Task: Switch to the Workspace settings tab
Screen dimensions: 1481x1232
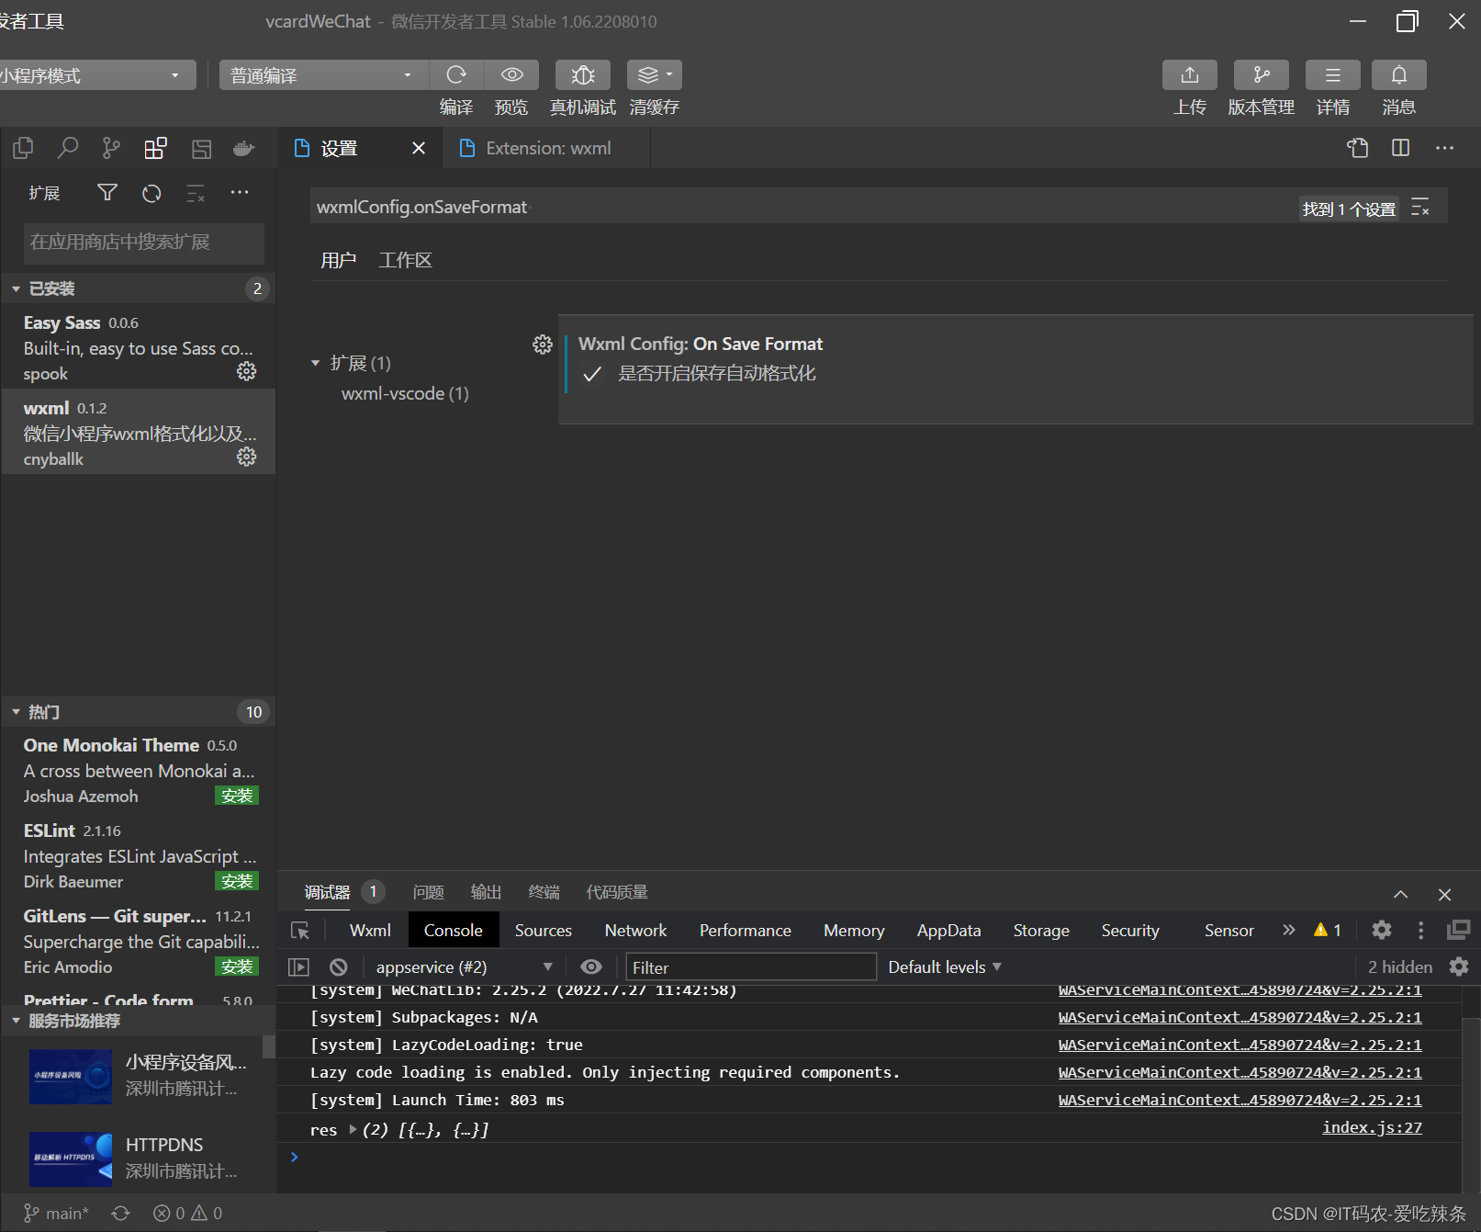Action: coord(405,260)
